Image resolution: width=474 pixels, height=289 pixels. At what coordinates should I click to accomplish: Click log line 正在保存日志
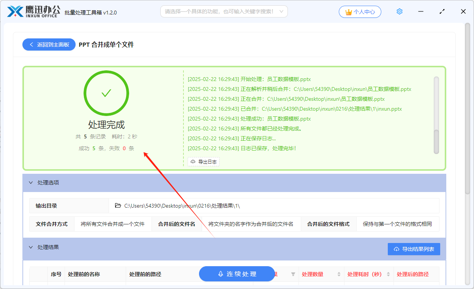[x=232, y=138]
